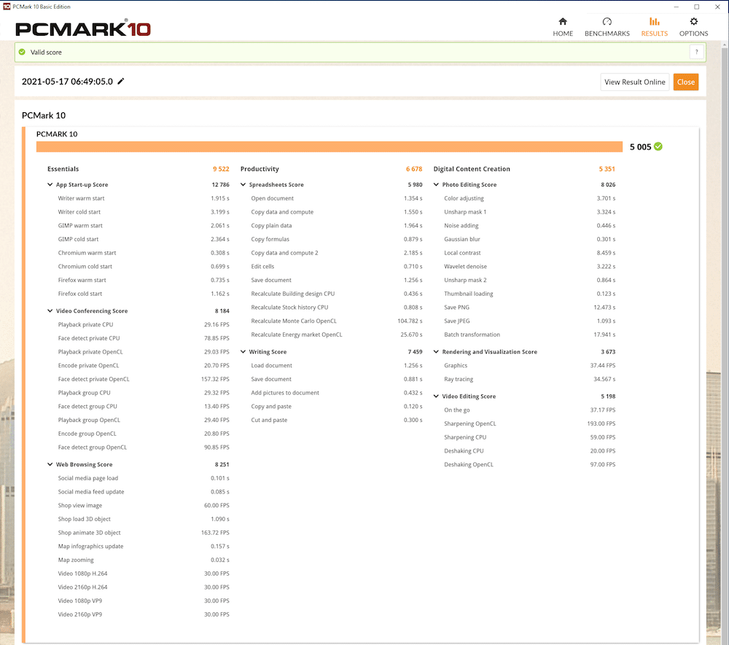This screenshot has height=645, width=729.
Task: Click the green valid score check icon
Action: [22, 52]
